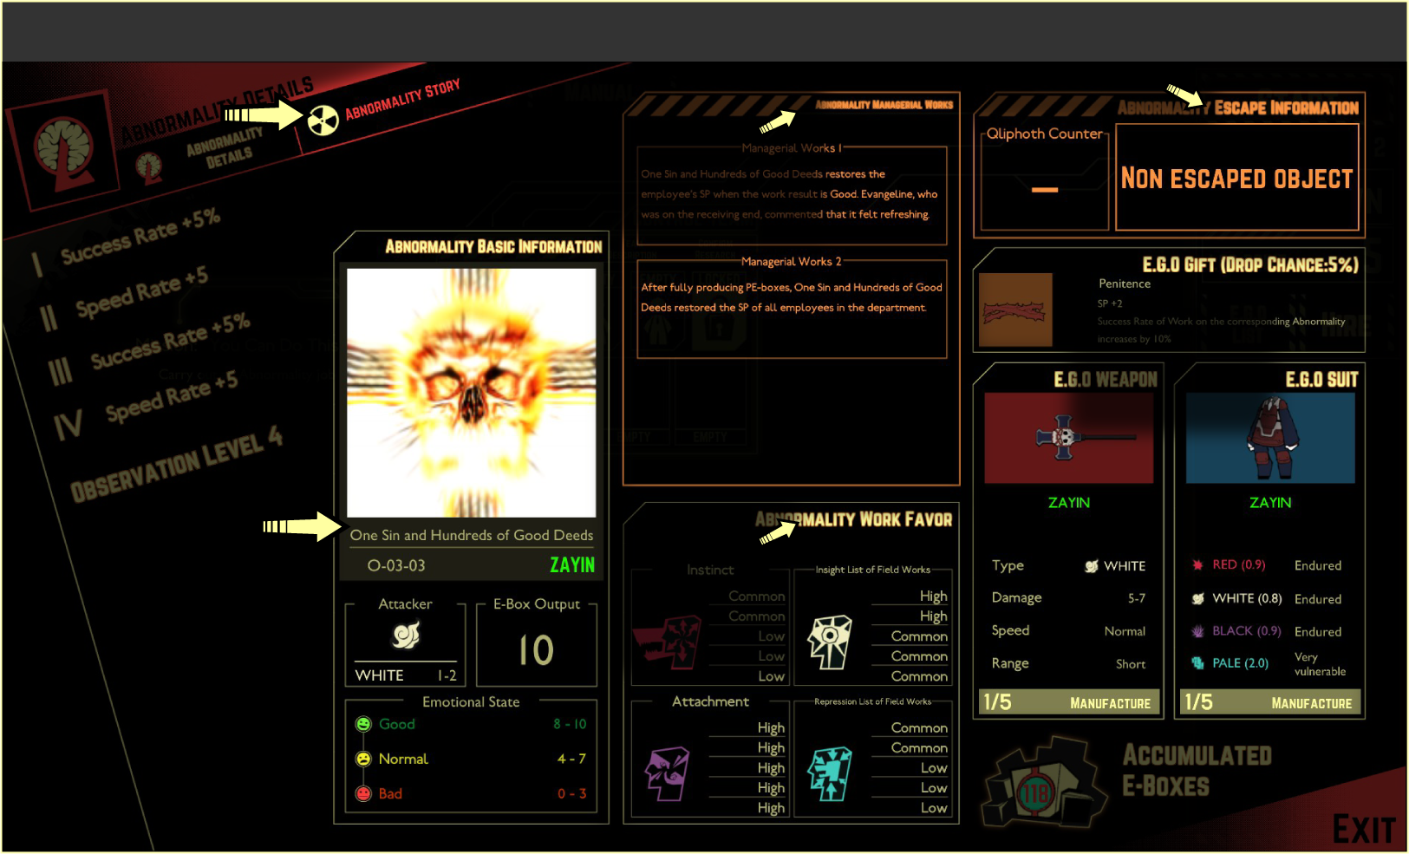The height and width of the screenshot is (854, 1409).
Task: Click the Bad 0 - 3 range
Action: pyautogui.click(x=571, y=793)
